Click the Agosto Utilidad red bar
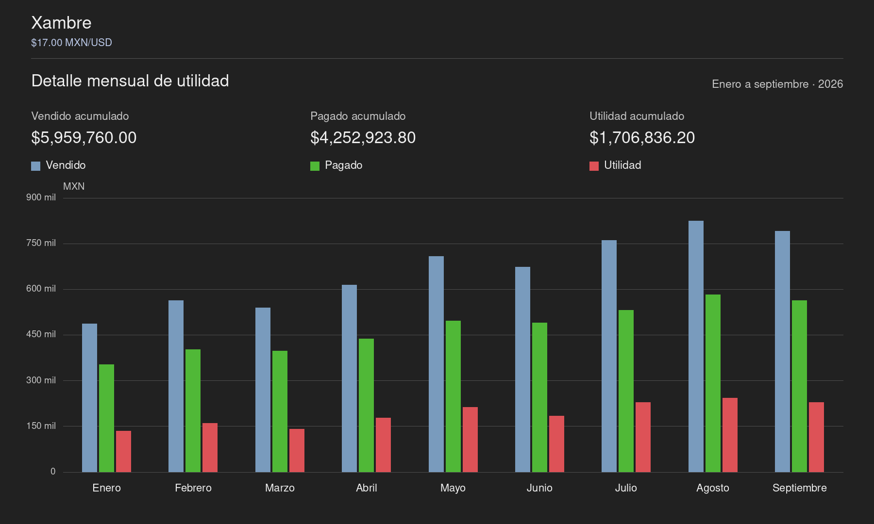The width and height of the screenshot is (874, 524). tap(730, 435)
